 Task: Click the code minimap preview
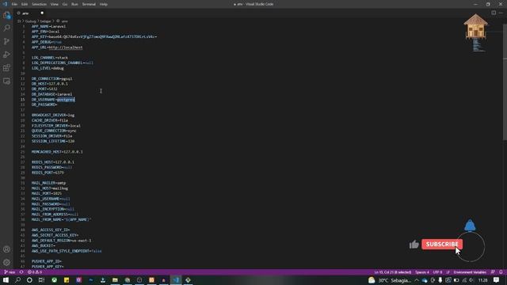point(478,45)
